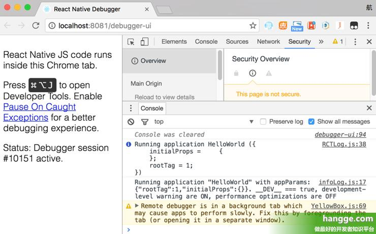Click the black mask extension icon
Screen dimensions: 376x234
click(x=354, y=26)
